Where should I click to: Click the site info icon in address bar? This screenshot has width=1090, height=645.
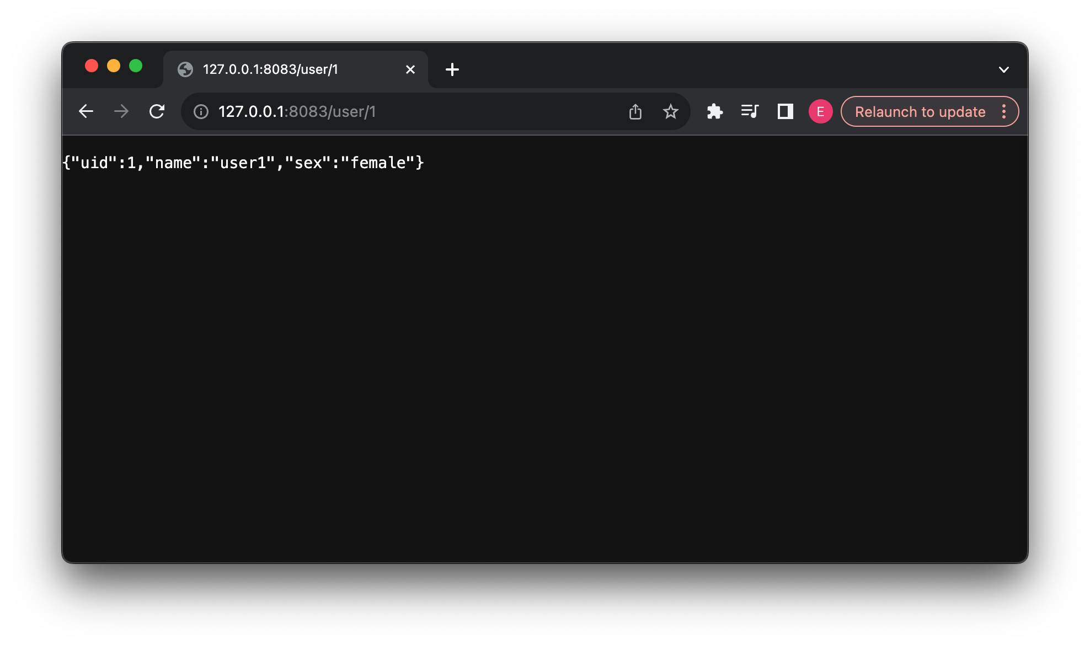point(201,111)
